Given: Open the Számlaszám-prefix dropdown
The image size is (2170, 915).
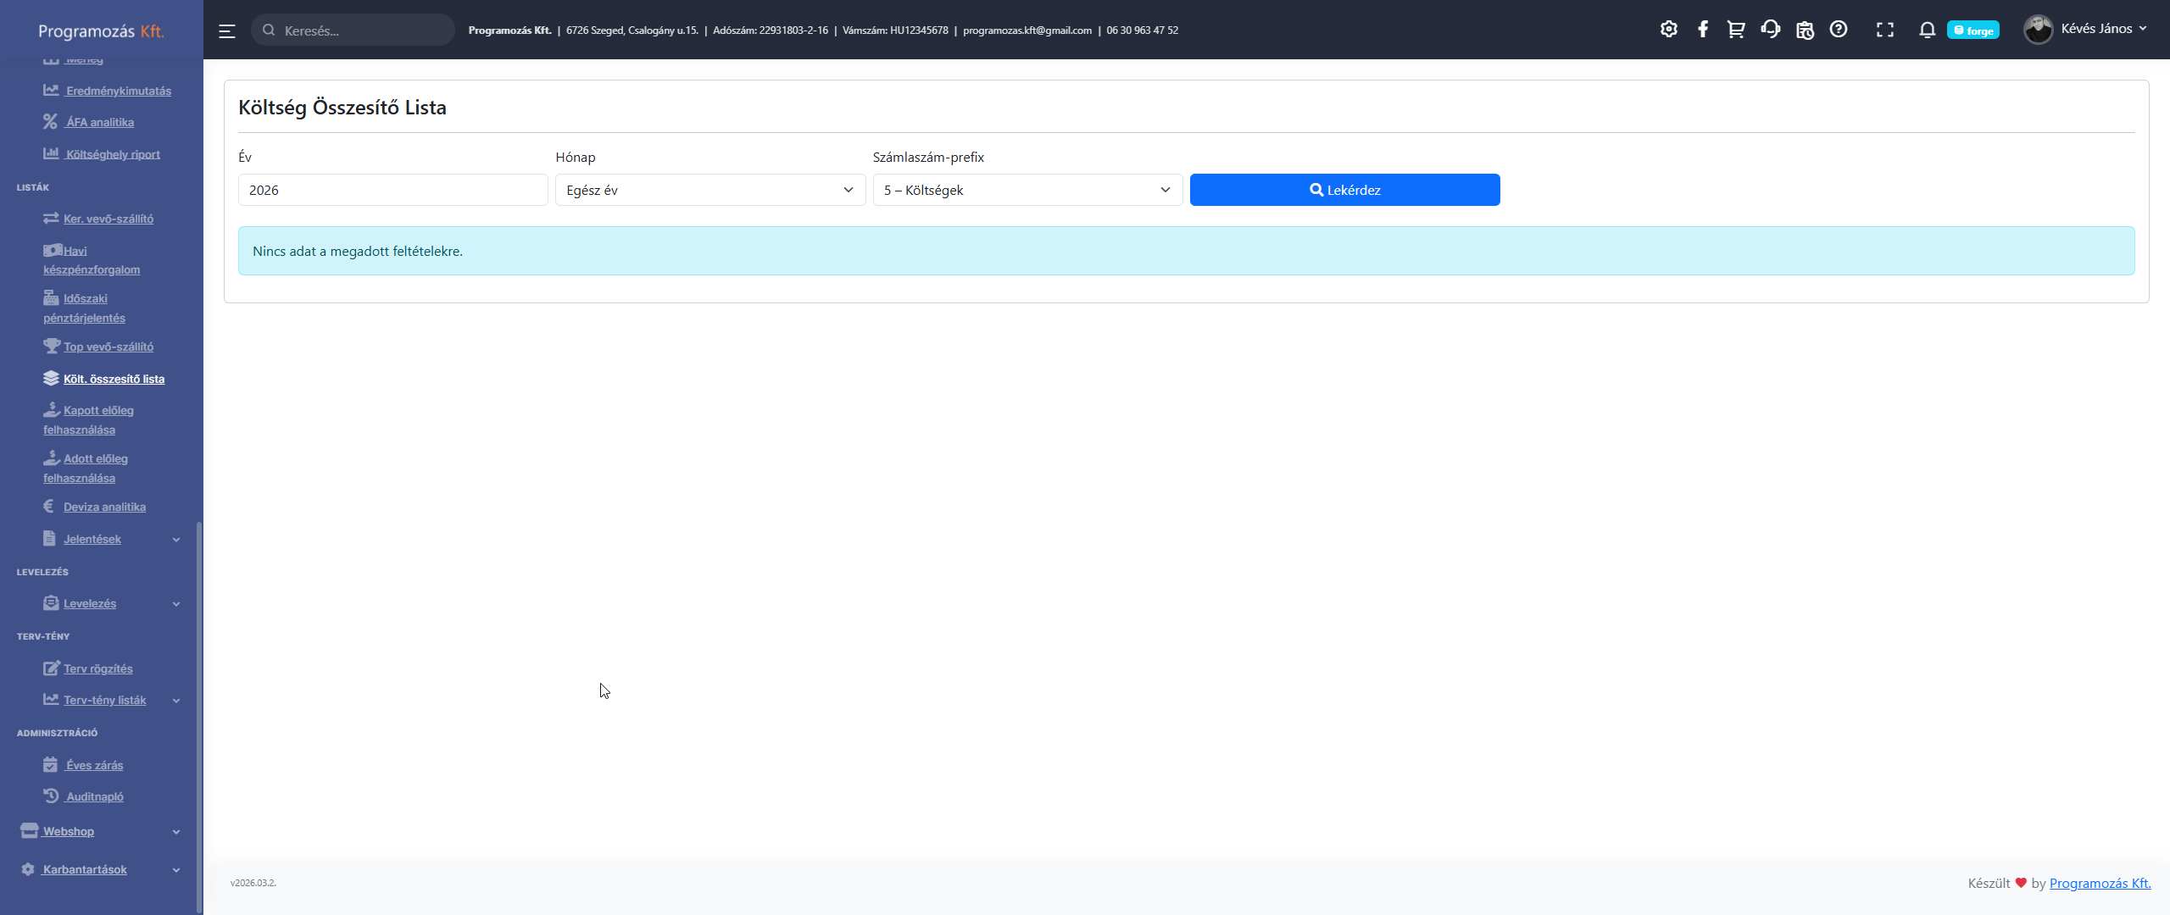Looking at the screenshot, I should pyautogui.click(x=1027, y=190).
